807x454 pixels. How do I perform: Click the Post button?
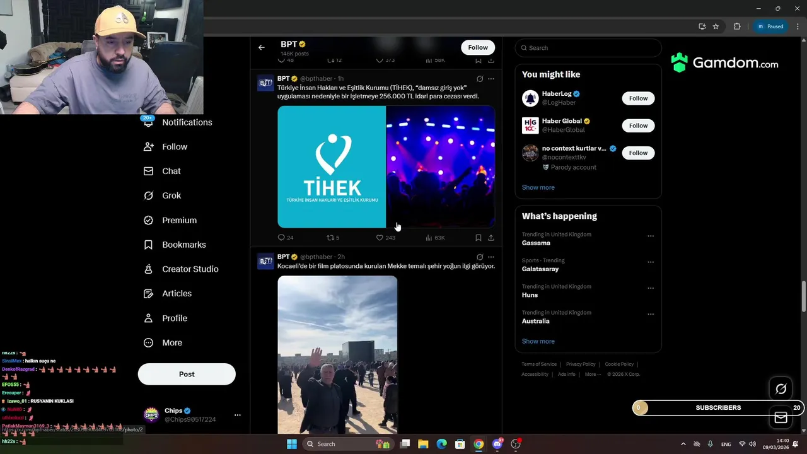coord(187,374)
